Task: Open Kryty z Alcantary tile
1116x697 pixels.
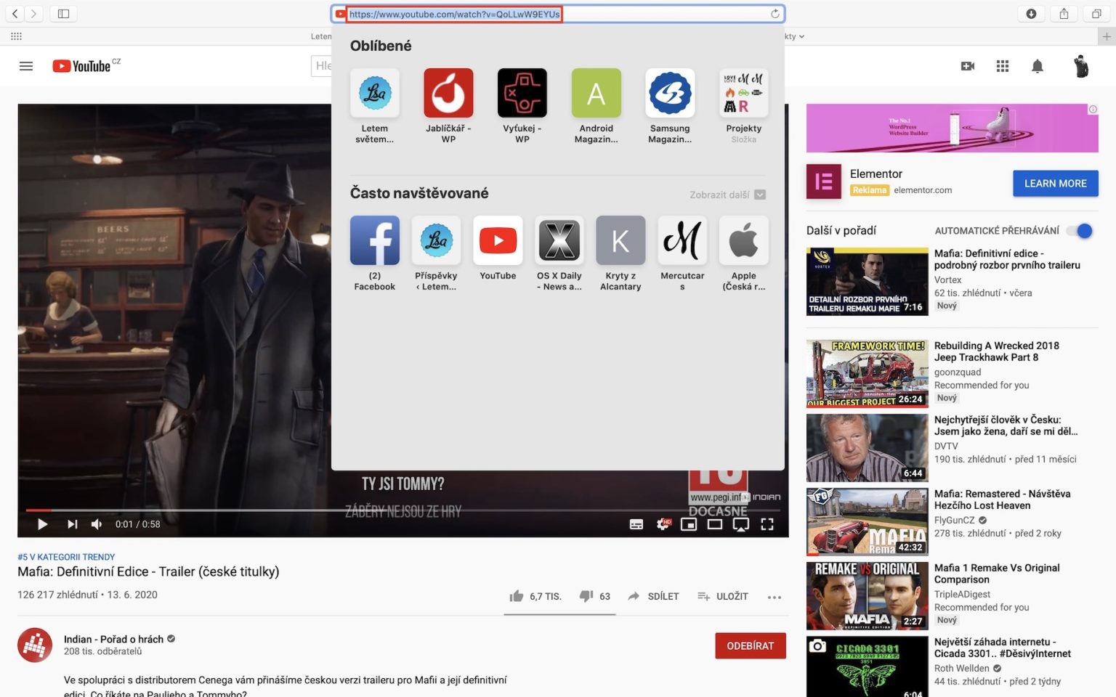Action: point(620,240)
